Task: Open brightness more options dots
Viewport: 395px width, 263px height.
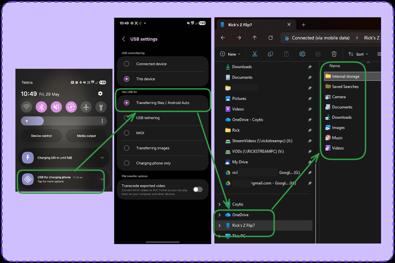Action: pyautogui.click(x=102, y=121)
